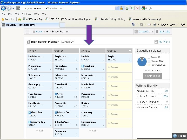Add a course in the last Grade 12 empty slot

point(119,123)
